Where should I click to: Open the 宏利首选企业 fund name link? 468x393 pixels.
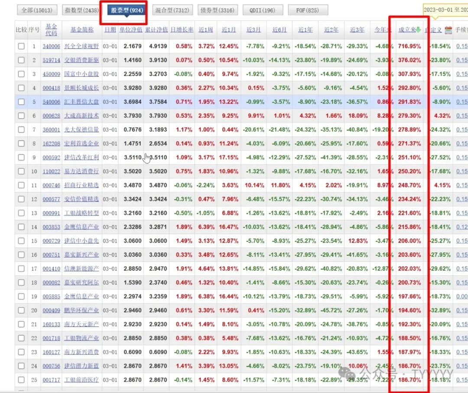coord(81,143)
